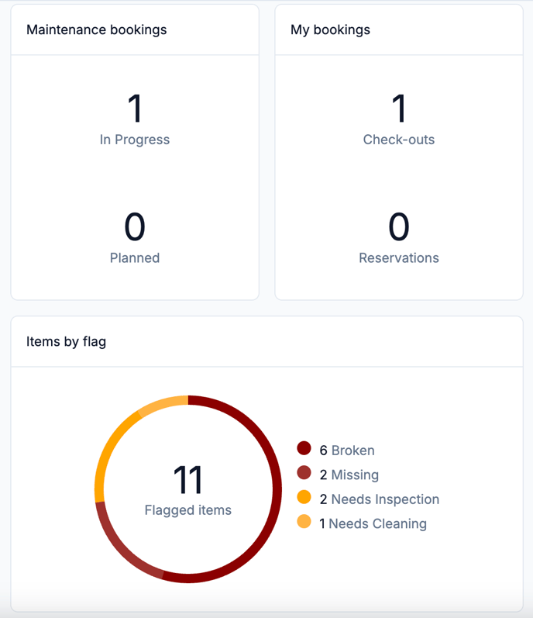Open the In Progress maintenance bookings count
The height and width of the screenshot is (618, 533).
[135, 119]
